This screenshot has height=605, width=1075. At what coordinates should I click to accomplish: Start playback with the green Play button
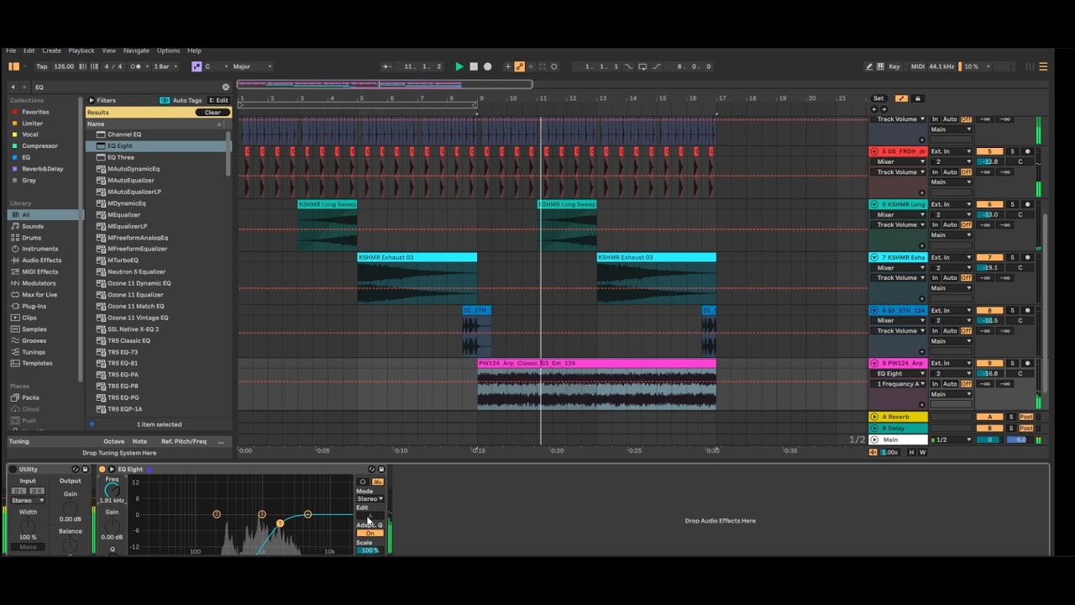459,66
